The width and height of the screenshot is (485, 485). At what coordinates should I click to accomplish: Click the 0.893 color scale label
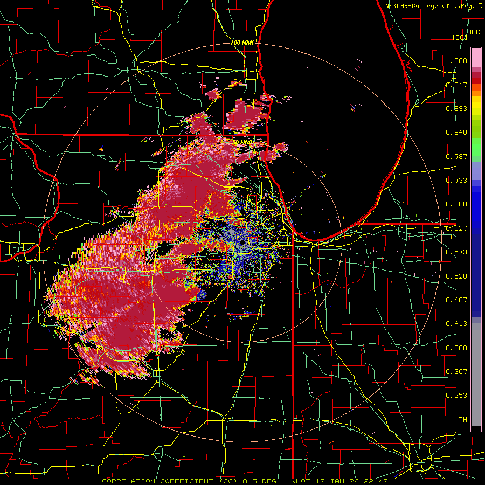pyautogui.click(x=456, y=108)
